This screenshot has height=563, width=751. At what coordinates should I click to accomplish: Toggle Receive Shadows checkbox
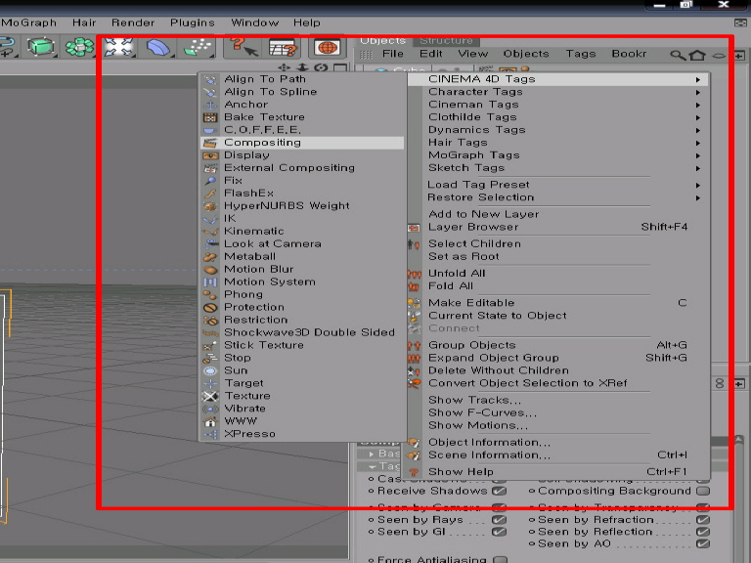(x=499, y=491)
